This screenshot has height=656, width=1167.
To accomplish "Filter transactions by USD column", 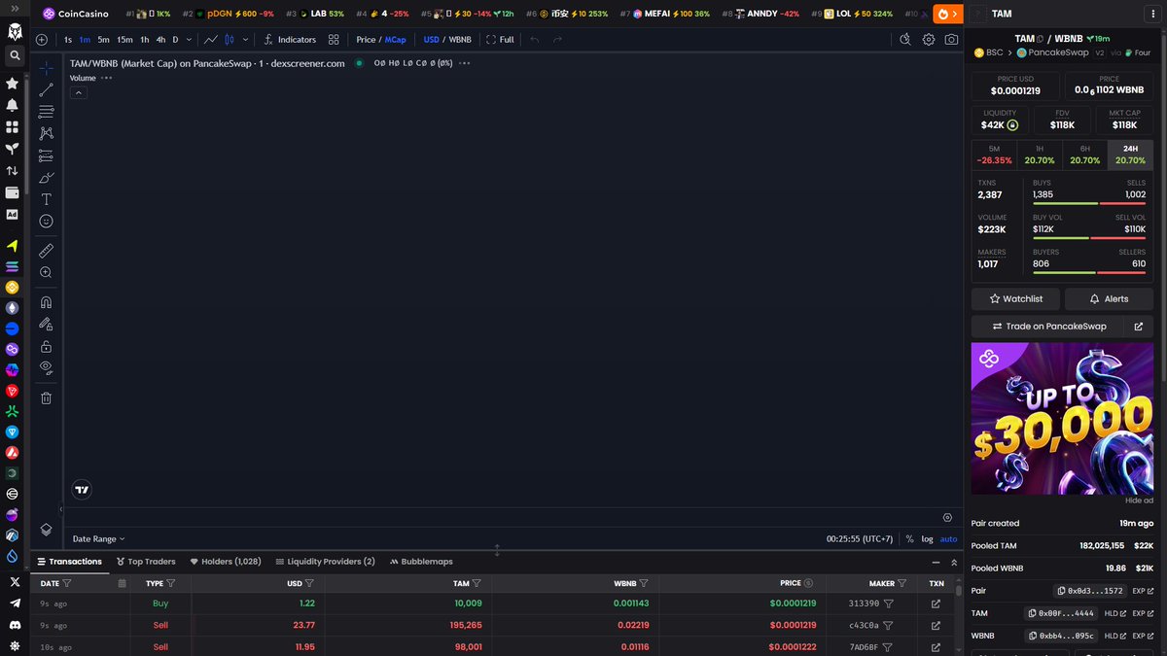I will tap(309, 583).
